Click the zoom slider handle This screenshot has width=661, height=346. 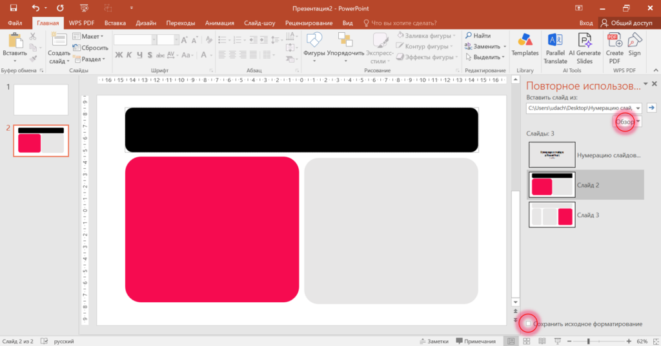click(x=589, y=341)
